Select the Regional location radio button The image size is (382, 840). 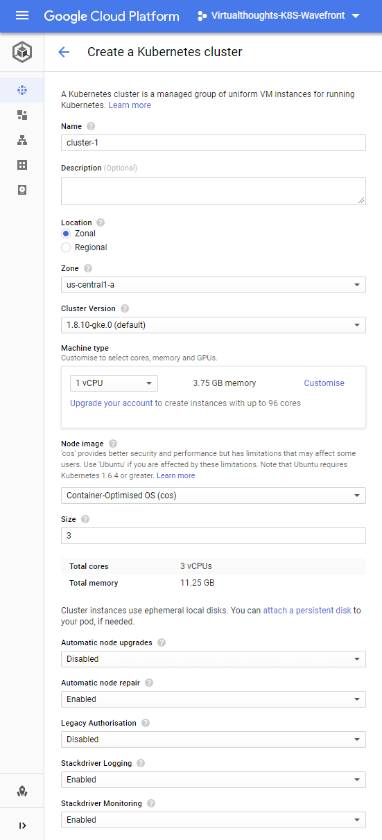click(x=66, y=247)
